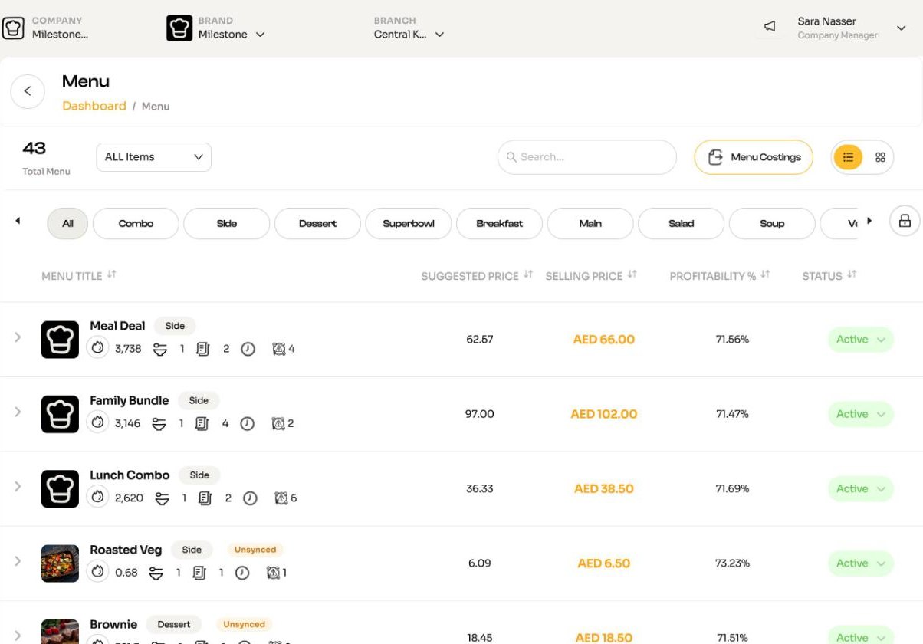Click the Unsynced badge on Roasted Veg
Screen dimensions: 923x644
pos(255,550)
